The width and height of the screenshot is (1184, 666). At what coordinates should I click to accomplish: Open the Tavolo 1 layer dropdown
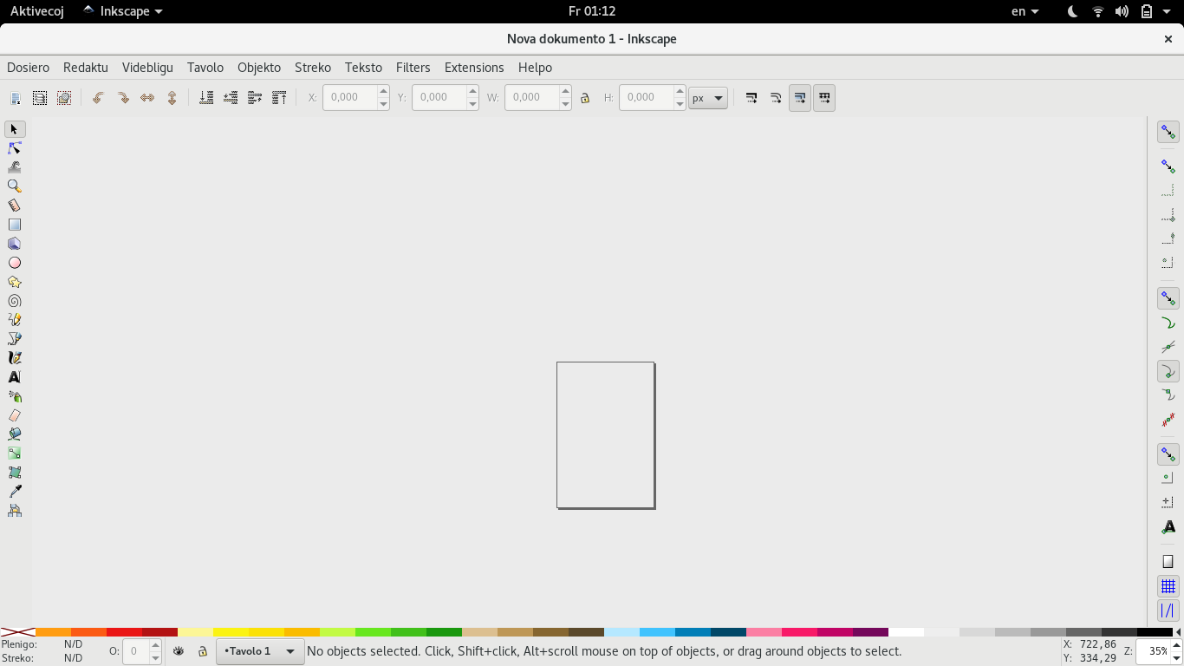pyautogui.click(x=260, y=651)
